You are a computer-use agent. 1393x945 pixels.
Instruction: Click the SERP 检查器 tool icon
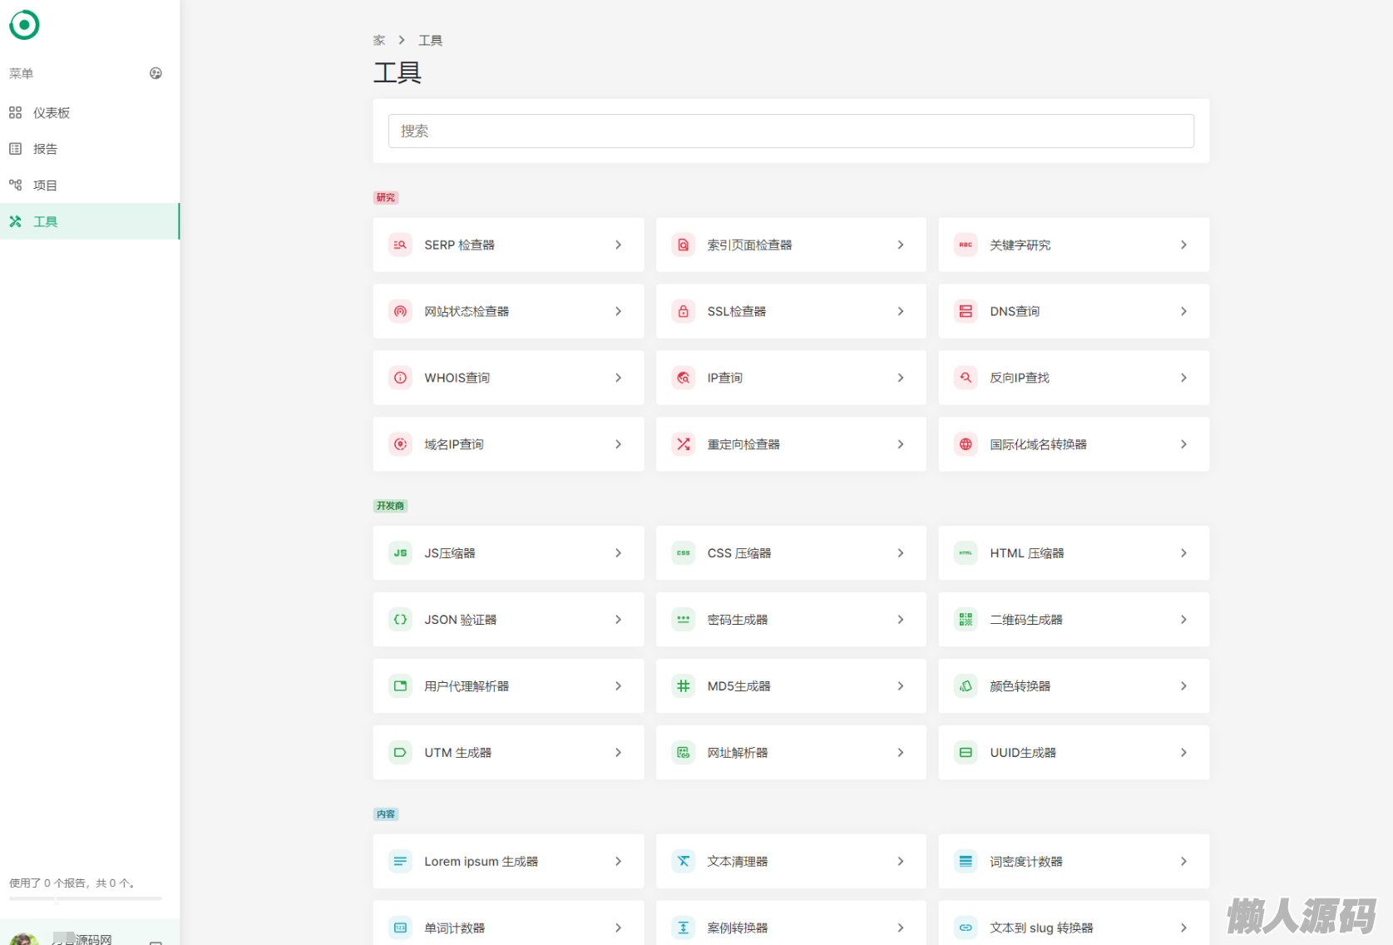coord(400,245)
